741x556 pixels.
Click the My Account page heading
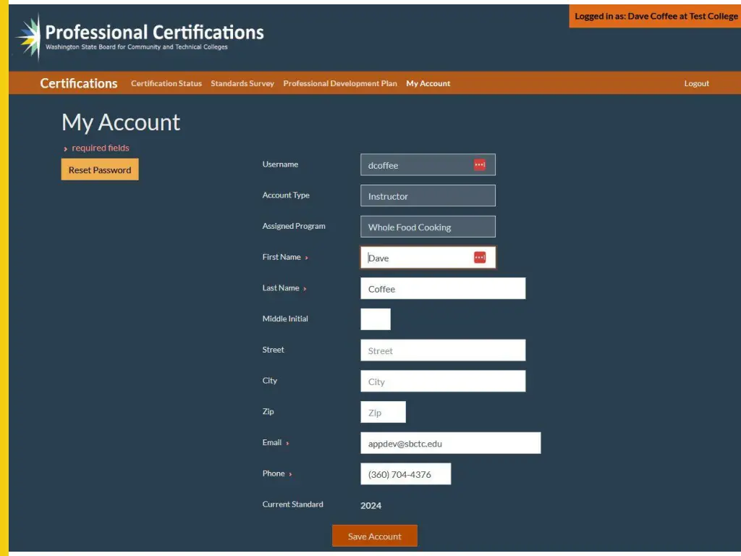tap(121, 122)
